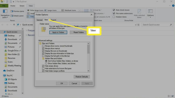Image resolution: width=175 pixels, height=98 pixels.
Task: Open 3D Objects folder
Action: [12, 79]
